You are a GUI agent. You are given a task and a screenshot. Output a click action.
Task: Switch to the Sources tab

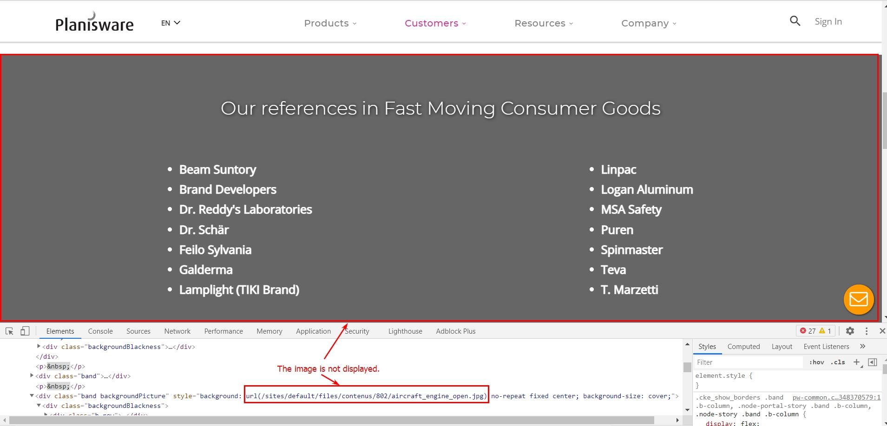pyautogui.click(x=138, y=331)
